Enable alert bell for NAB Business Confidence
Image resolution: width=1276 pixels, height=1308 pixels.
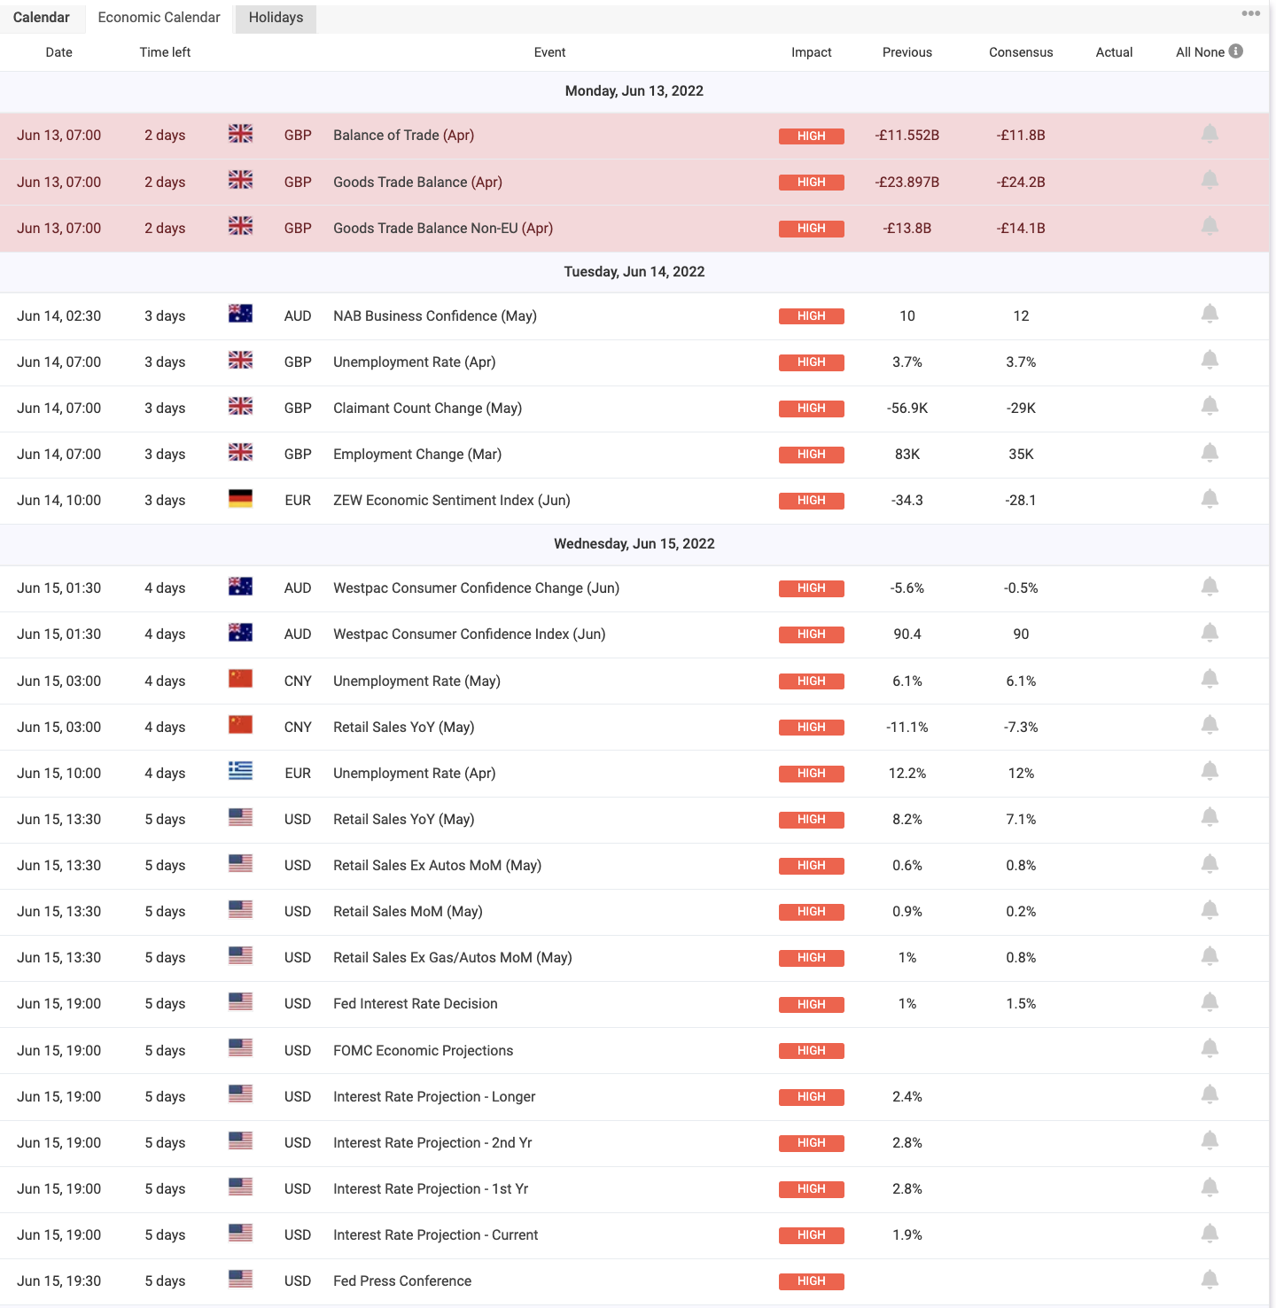coord(1210,314)
